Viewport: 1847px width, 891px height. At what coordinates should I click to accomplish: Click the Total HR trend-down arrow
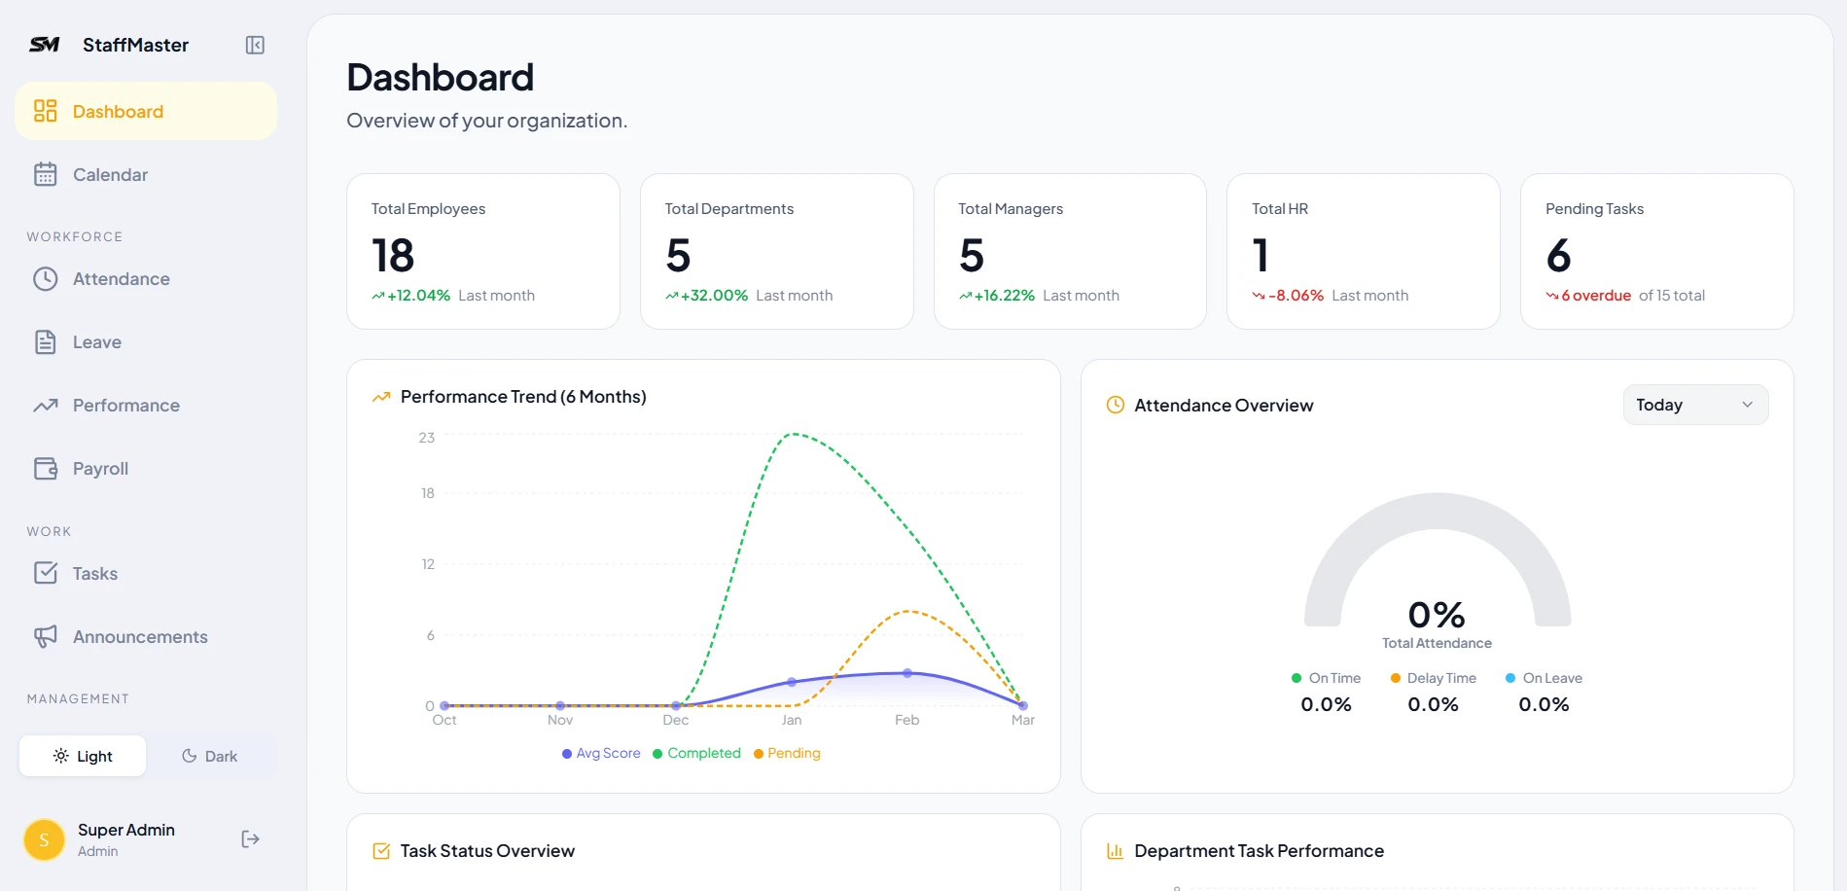pyautogui.click(x=1259, y=296)
